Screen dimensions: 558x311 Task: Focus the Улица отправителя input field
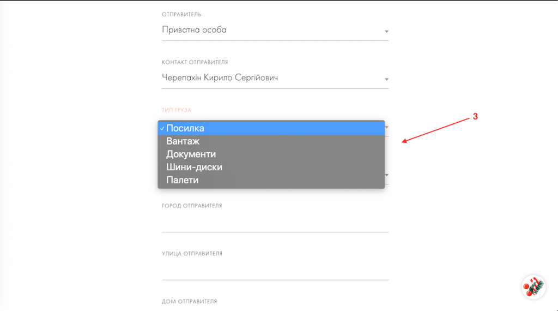[275, 271]
